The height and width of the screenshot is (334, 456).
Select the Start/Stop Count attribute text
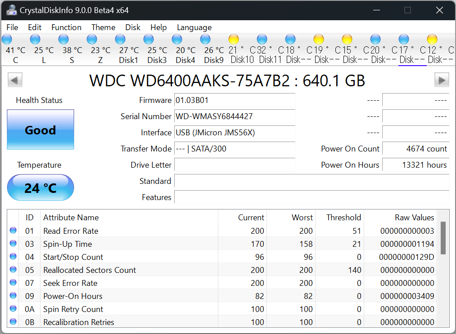tap(73, 257)
